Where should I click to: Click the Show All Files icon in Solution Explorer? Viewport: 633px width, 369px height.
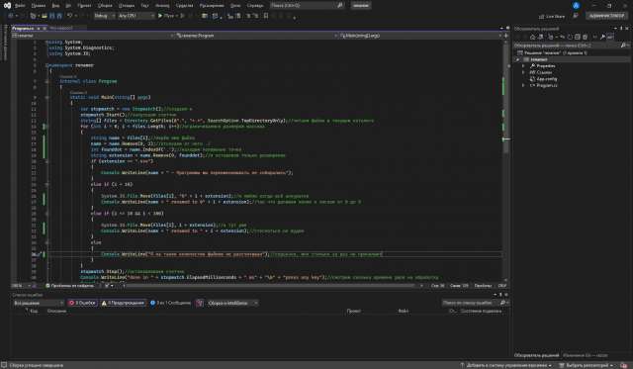coord(585,37)
